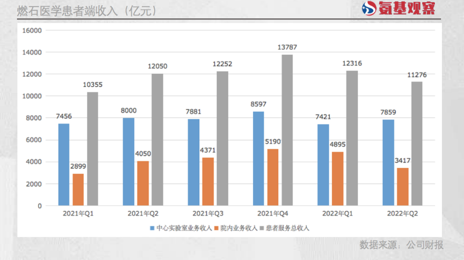Click the 2021年Q3 axis label
Viewport: 464px width, 260px height.
click(x=207, y=213)
